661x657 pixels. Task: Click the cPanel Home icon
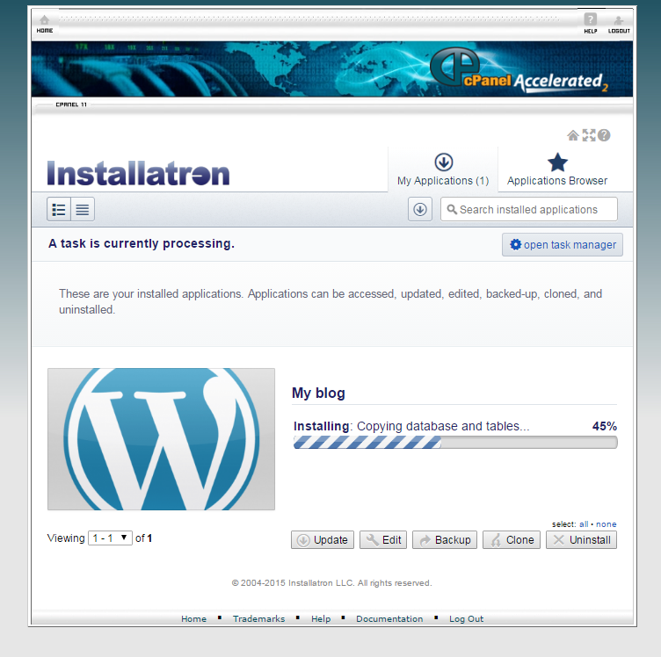click(44, 24)
